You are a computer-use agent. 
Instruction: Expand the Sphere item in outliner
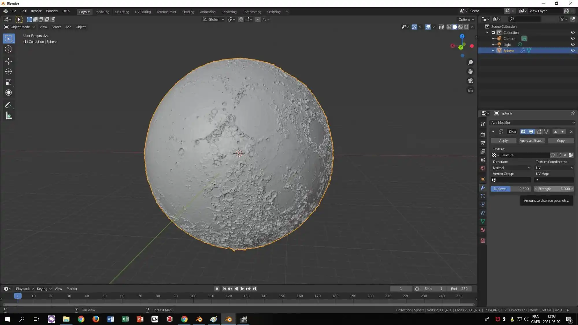pyautogui.click(x=493, y=51)
